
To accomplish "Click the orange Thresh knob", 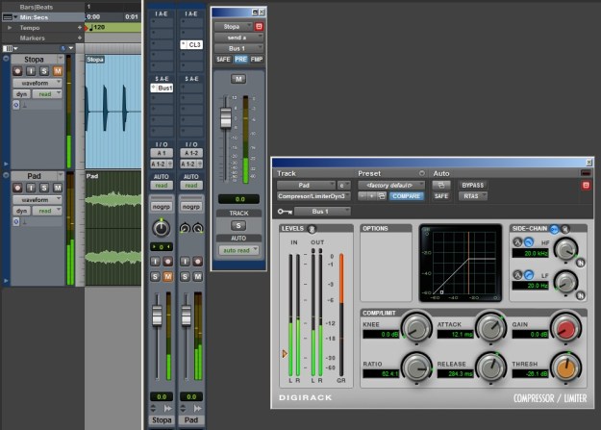I will [566, 367].
